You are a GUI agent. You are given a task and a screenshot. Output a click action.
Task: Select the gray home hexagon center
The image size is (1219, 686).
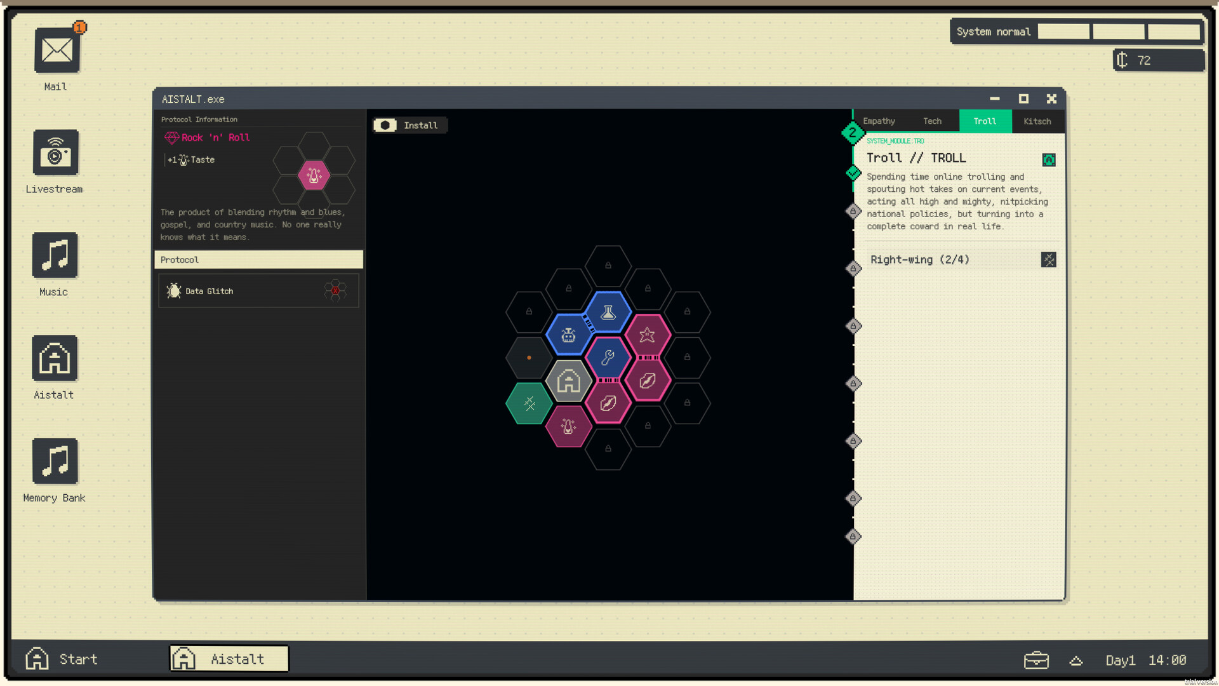pyautogui.click(x=568, y=381)
